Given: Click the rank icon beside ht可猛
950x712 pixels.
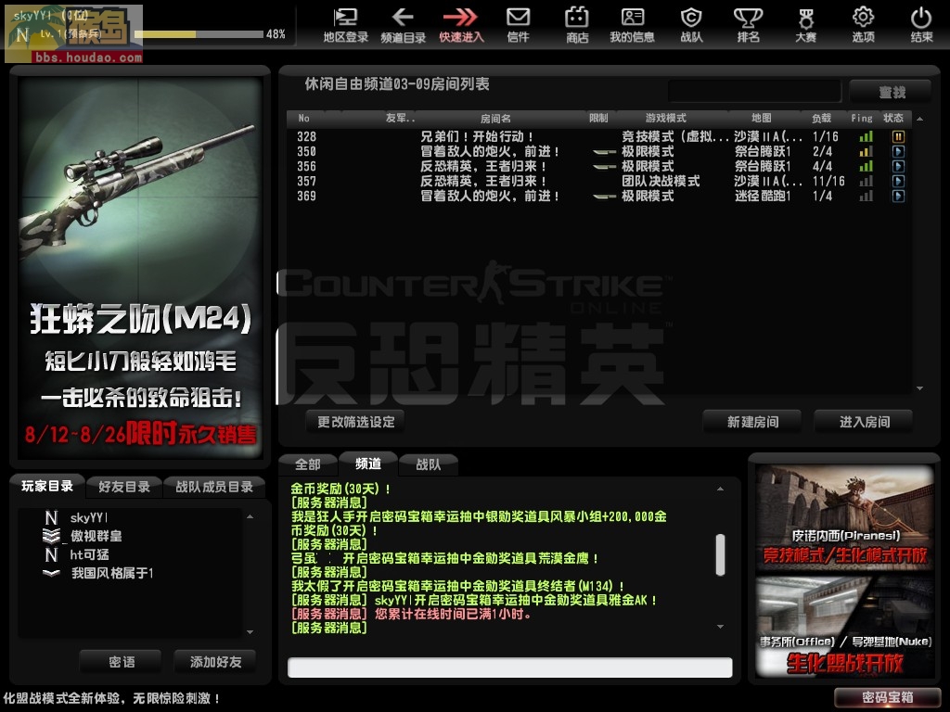Looking at the screenshot, I should coord(52,554).
